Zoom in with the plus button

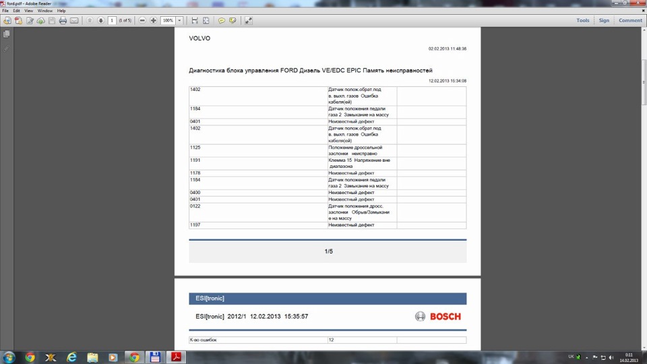point(154,21)
